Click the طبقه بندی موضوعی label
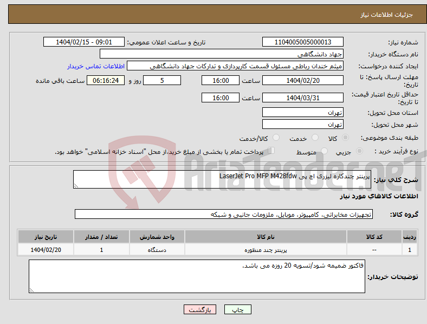Image resolution: width=427 pixels, height=324 pixels. point(390,138)
